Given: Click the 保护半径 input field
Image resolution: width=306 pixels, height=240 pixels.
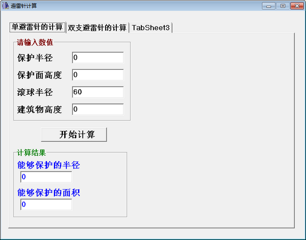Looking at the screenshot, I should point(98,58).
